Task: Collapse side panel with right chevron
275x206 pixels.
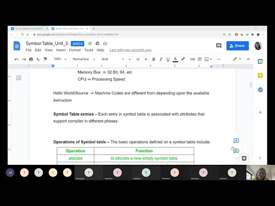Action: click(260, 158)
